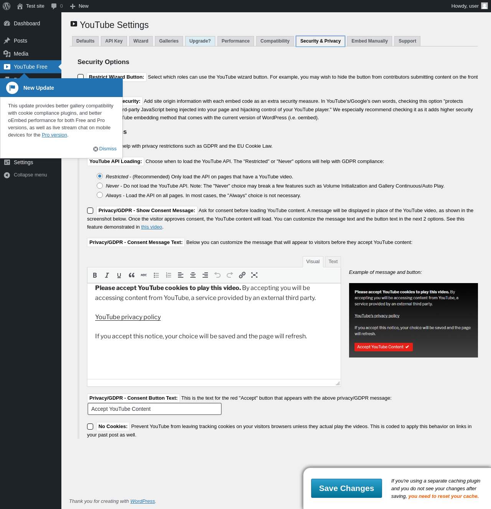491x509 pixels.
Task: Enter fullscreen editor mode
Action: coord(254,275)
